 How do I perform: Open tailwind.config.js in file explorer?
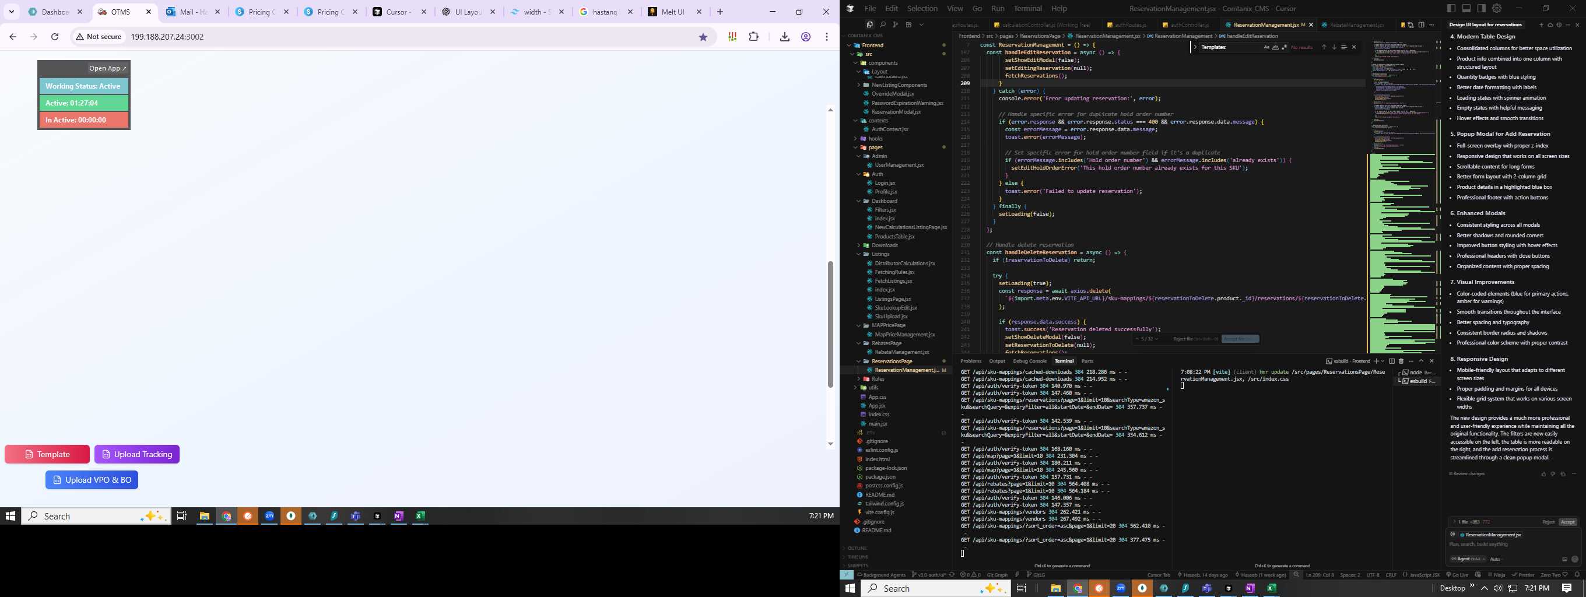point(884,504)
